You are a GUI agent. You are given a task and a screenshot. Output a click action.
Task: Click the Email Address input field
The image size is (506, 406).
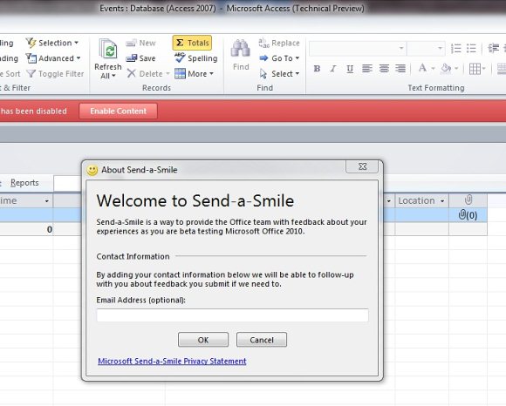pyautogui.click(x=232, y=315)
